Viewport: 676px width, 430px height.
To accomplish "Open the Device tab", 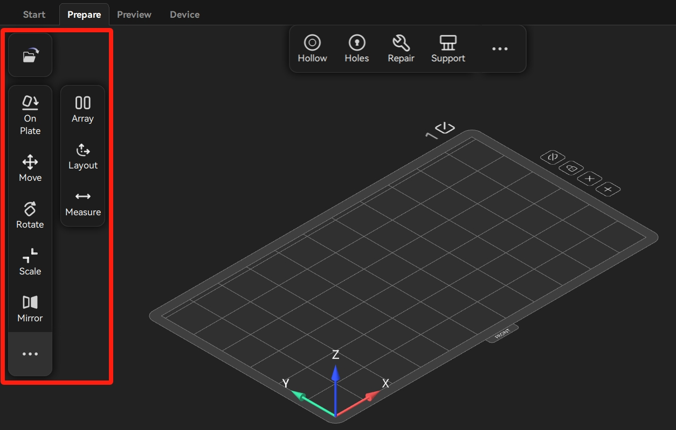I will 185,15.
